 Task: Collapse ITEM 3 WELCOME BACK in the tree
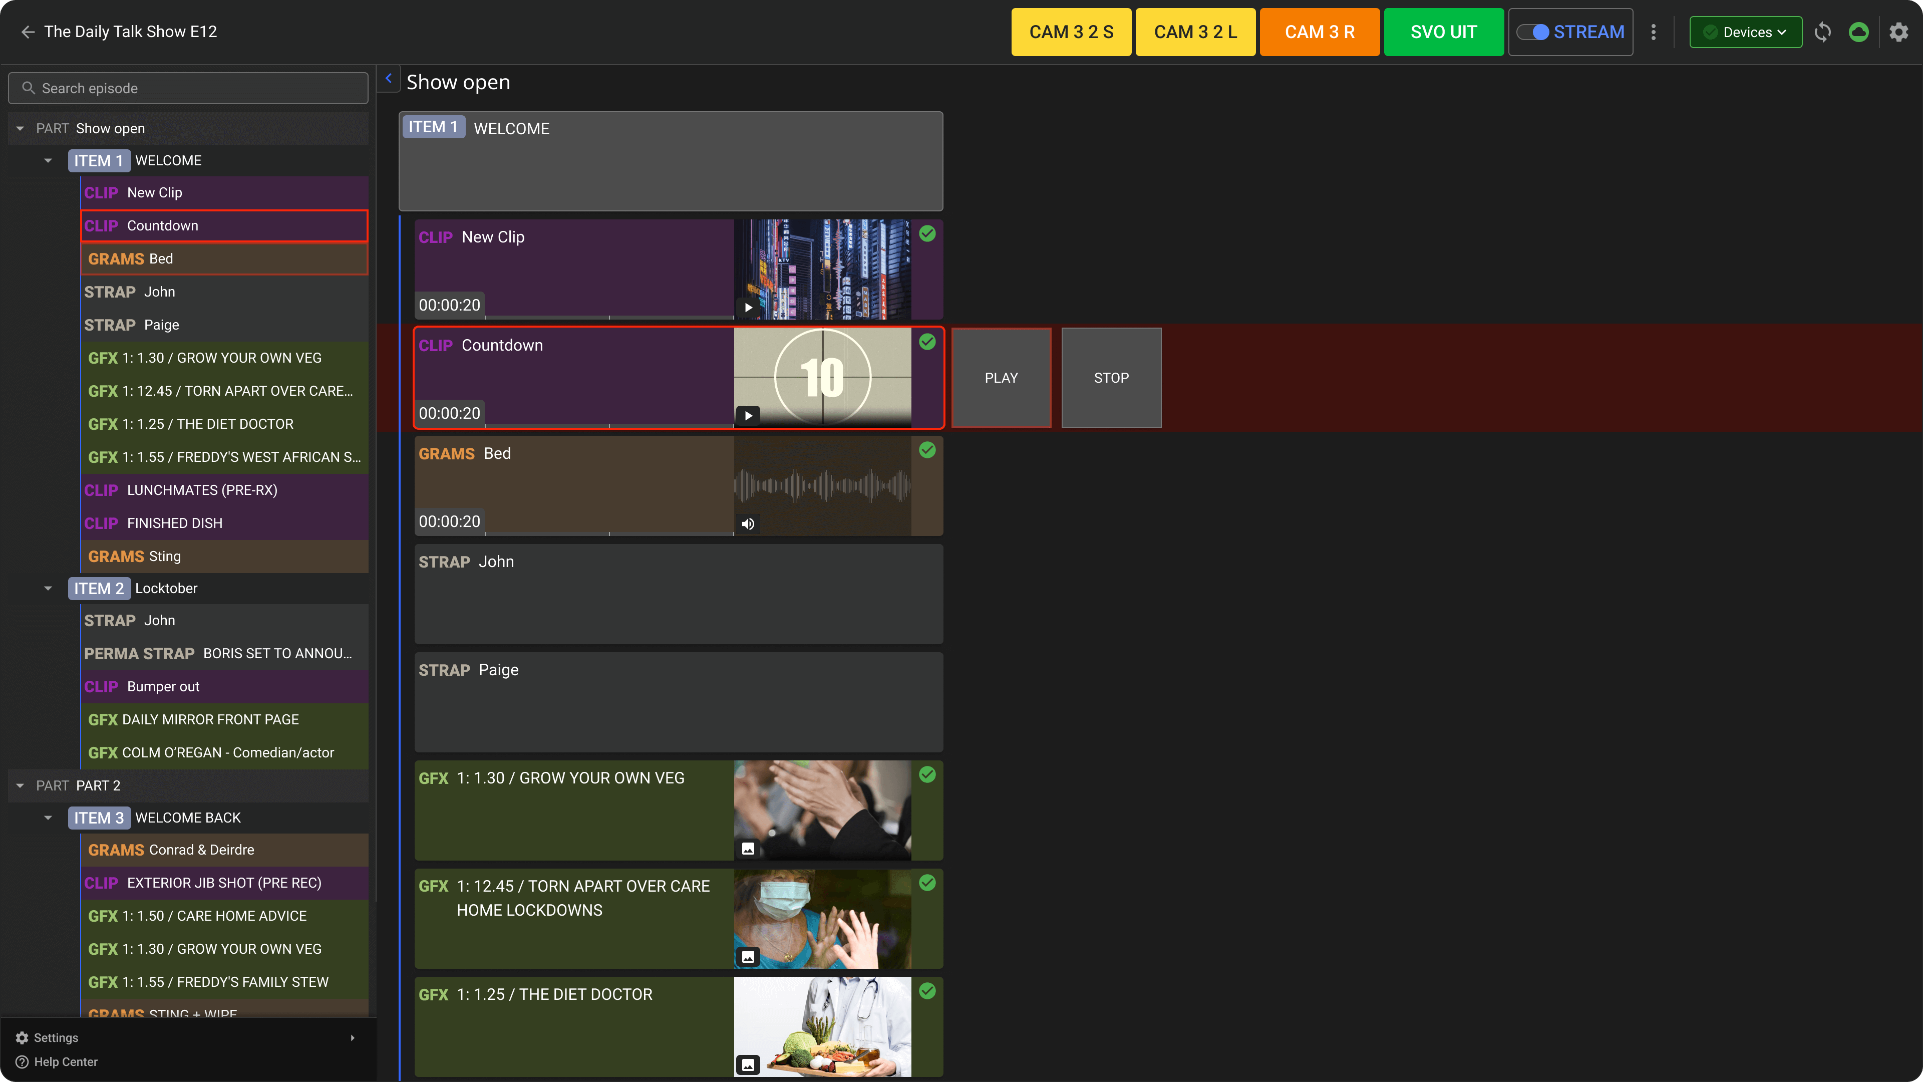point(49,818)
